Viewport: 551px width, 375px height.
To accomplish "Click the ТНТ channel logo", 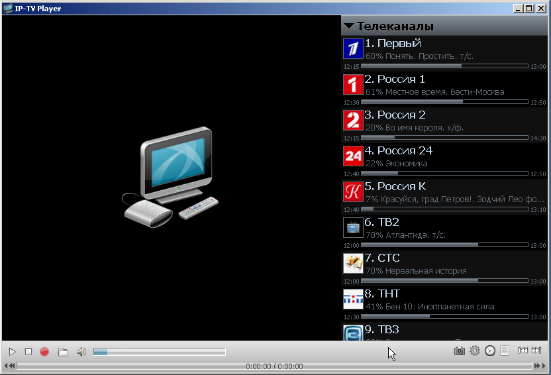I will 353,299.
